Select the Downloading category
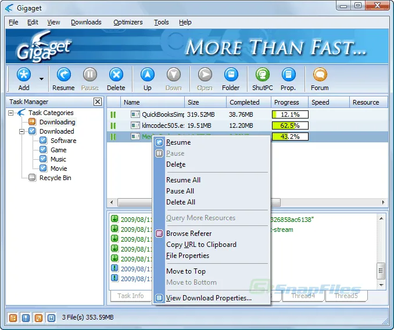394x330 pixels. 58,122
